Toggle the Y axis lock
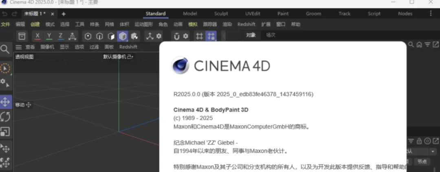Viewport: 440px width, 172px height. (x=49, y=36)
